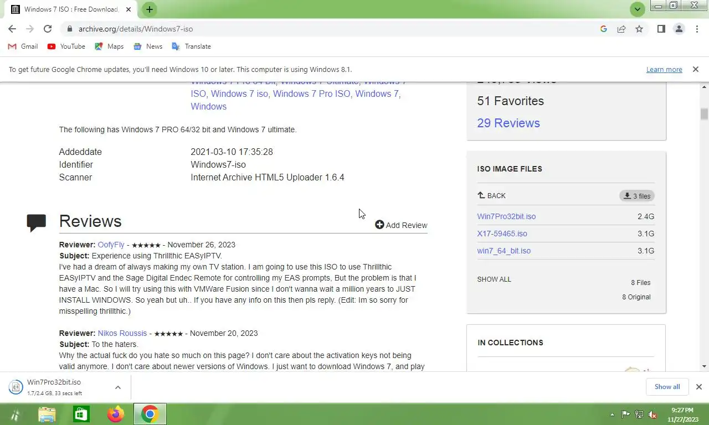
Task: Click Action Center flag tray icon
Action: click(x=625, y=414)
